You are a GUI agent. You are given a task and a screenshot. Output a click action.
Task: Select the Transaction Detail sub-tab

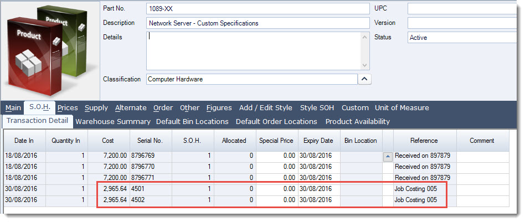pos(38,121)
